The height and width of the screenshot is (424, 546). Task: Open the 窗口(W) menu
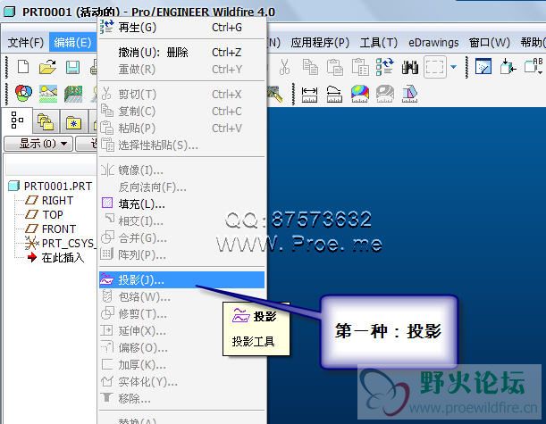[489, 43]
